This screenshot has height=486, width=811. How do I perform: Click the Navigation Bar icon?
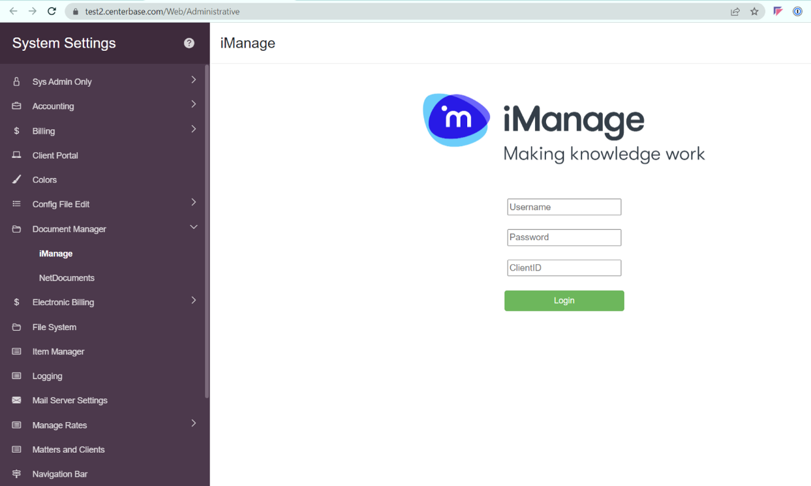16,474
